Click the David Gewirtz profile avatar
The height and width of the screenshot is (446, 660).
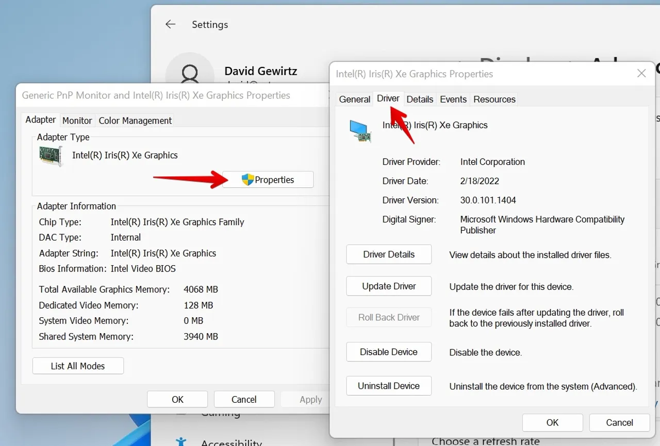pos(189,72)
